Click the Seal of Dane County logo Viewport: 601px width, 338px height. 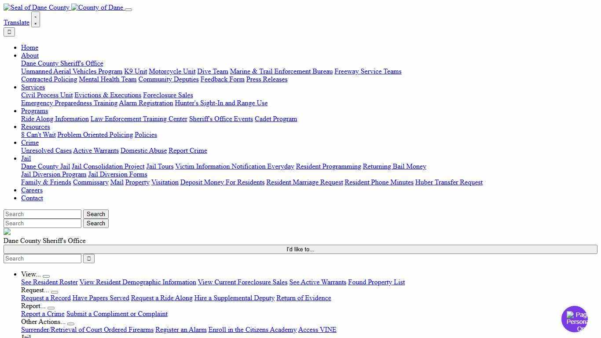pos(36,7)
